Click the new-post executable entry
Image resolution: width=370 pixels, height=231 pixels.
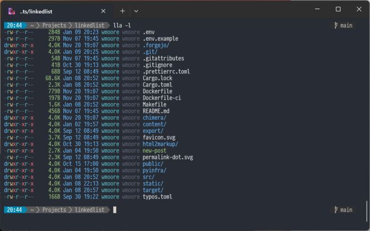tap(154, 150)
